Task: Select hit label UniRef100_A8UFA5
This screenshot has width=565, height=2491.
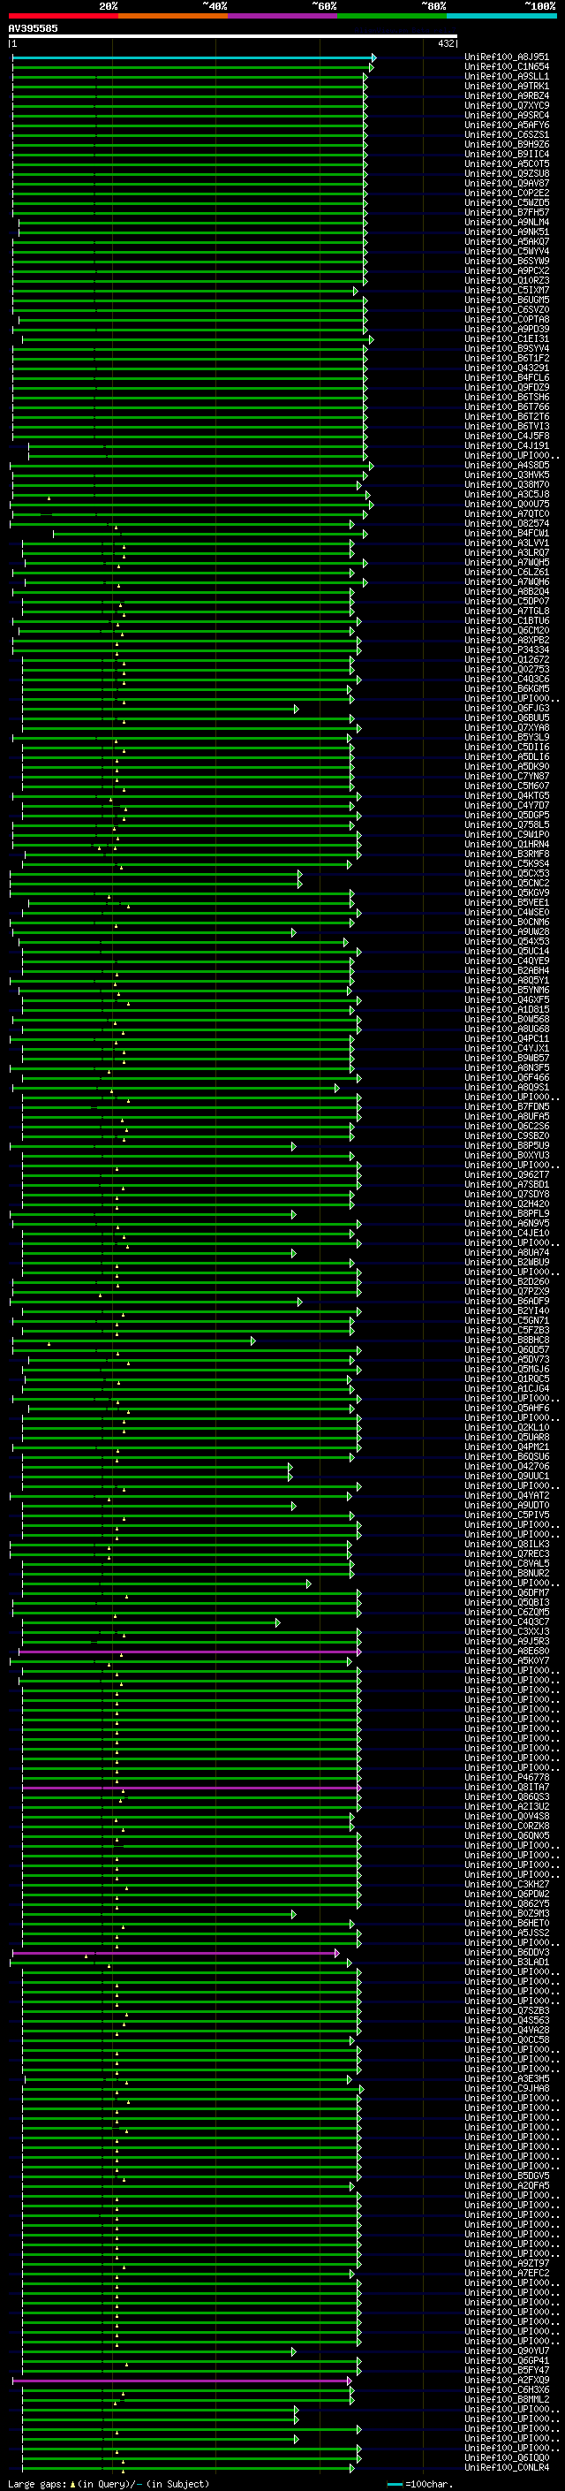Action: pos(507,1116)
